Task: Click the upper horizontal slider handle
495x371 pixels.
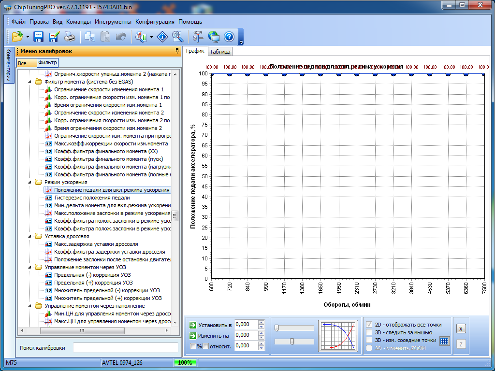Action: click(277, 328)
